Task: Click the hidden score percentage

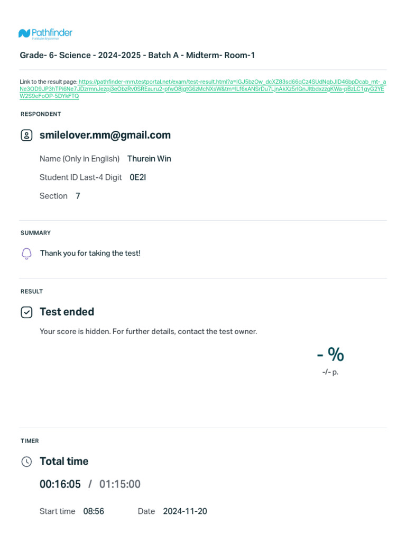Action: 330,354
